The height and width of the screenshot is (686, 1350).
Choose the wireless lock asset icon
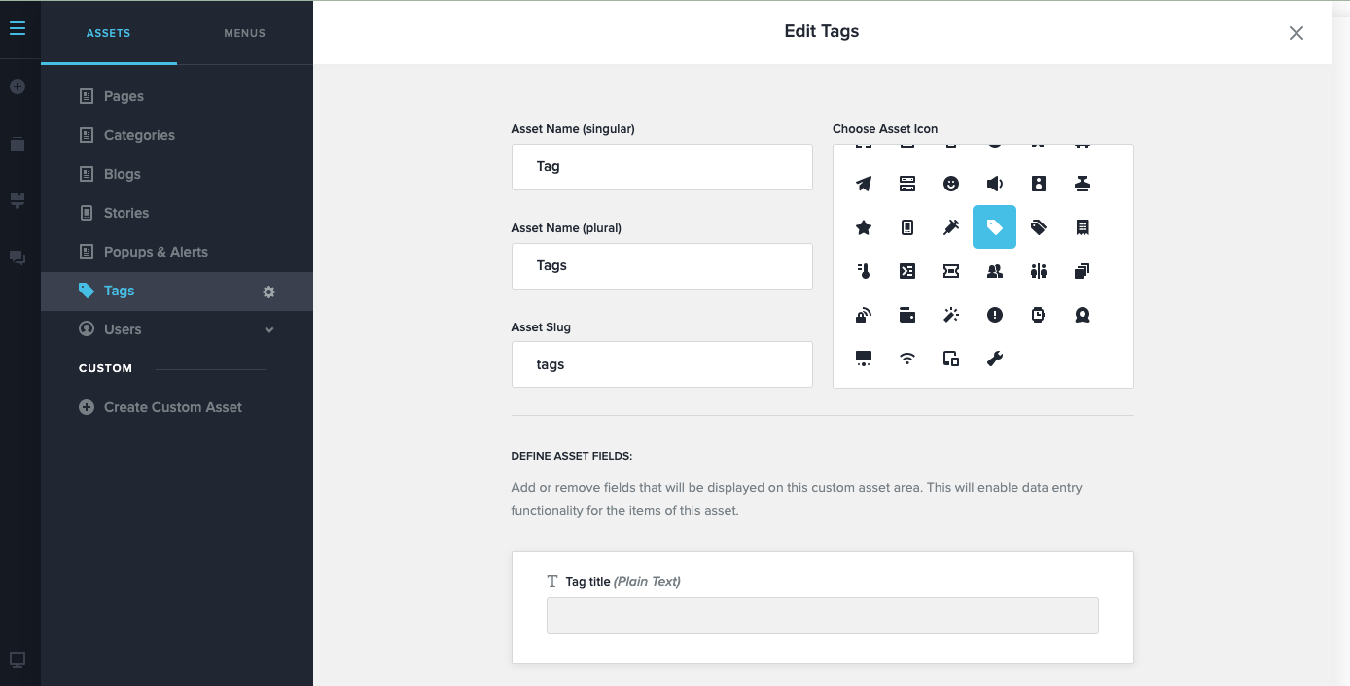click(x=864, y=315)
